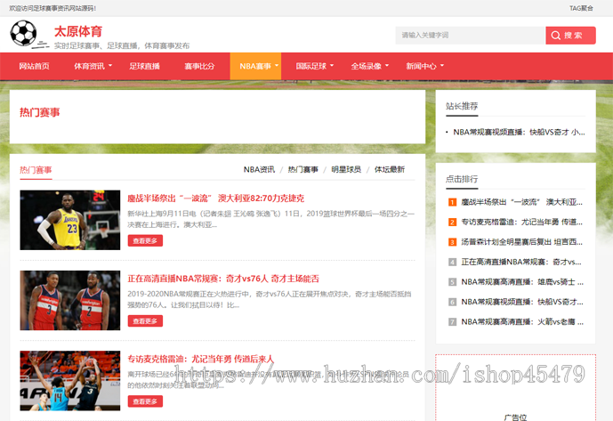Viewport: 613px width, 421px height.
Task: Open article title 鏖战半场祭出一波流
Action: pos(216,198)
